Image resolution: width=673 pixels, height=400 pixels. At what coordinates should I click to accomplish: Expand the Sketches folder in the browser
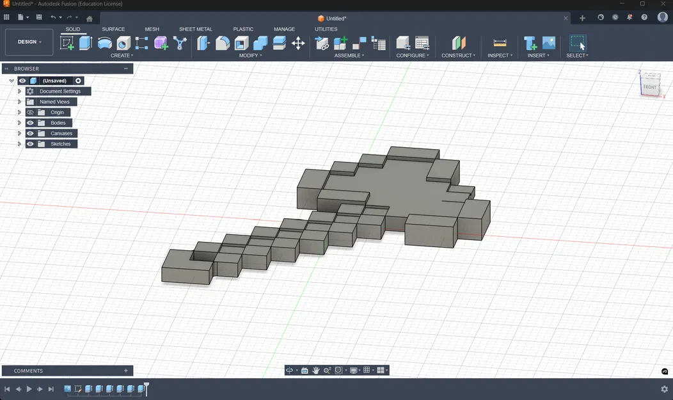(19, 143)
